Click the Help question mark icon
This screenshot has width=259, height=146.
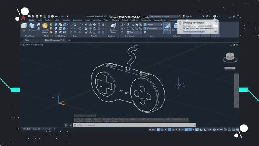pyautogui.click(x=214, y=16)
